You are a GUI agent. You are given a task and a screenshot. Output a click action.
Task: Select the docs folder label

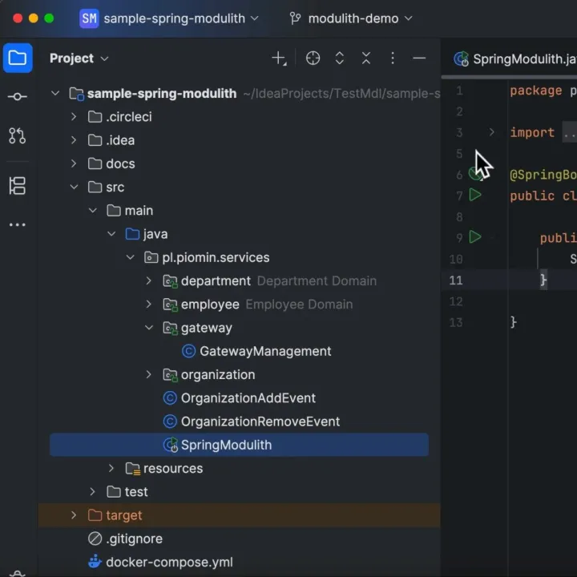coord(120,163)
